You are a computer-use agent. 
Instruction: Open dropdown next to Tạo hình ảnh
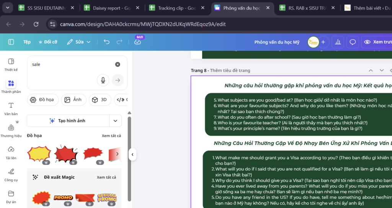(x=115, y=121)
